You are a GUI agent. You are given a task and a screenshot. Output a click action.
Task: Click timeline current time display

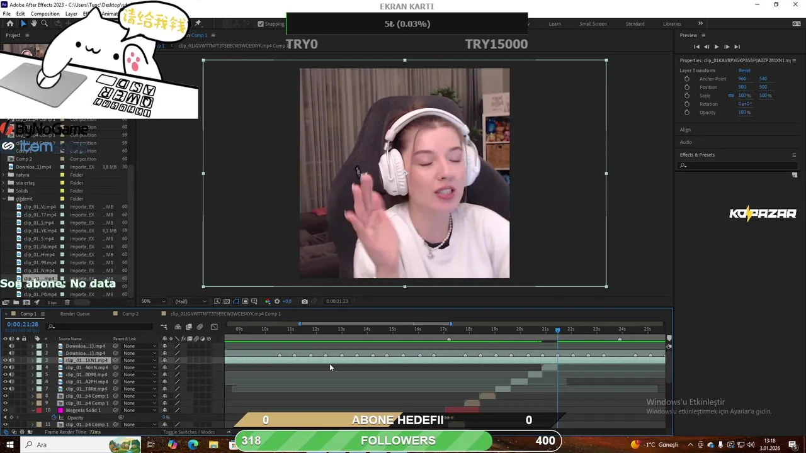click(x=23, y=325)
